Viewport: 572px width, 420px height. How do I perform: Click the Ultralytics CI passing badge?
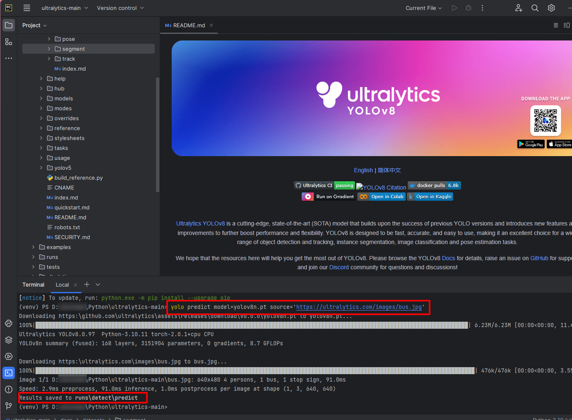point(324,185)
